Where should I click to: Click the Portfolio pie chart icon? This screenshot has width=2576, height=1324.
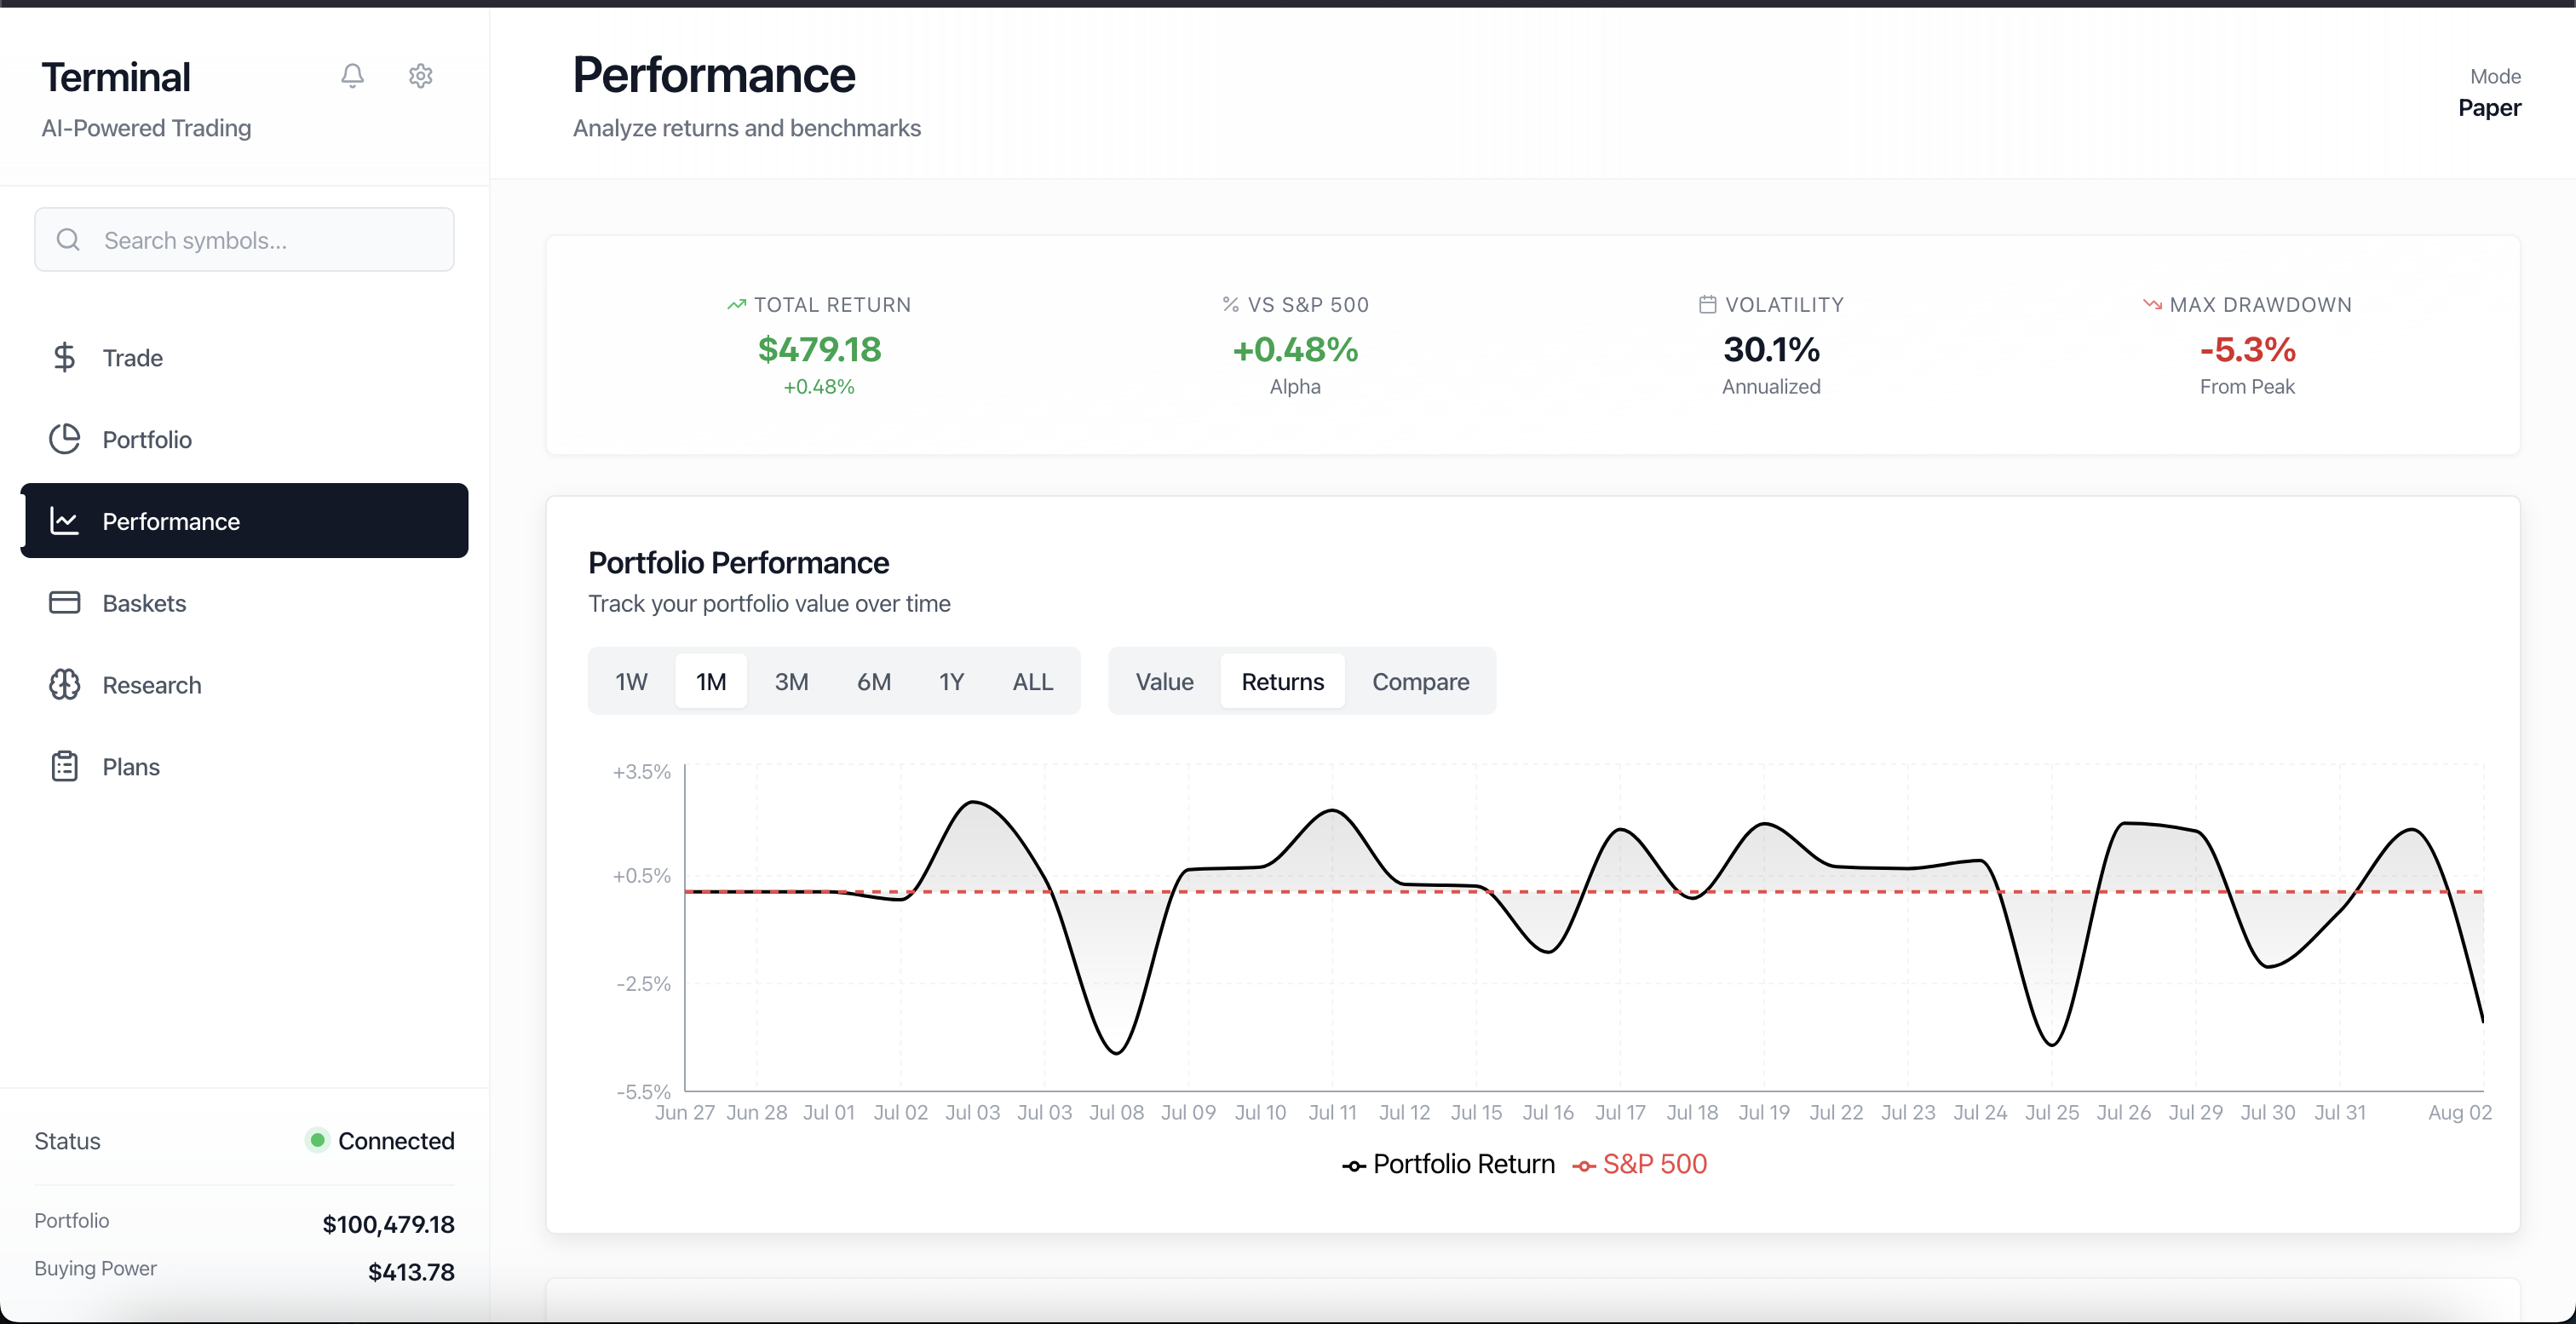point(65,439)
